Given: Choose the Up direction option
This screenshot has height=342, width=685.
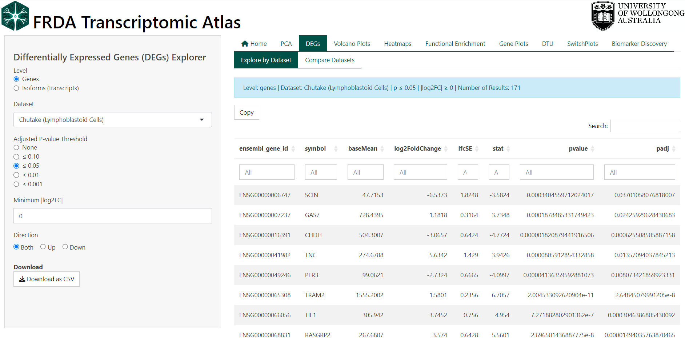Looking at the screenshot, I should pyautogui.click(x=43, y=247).
